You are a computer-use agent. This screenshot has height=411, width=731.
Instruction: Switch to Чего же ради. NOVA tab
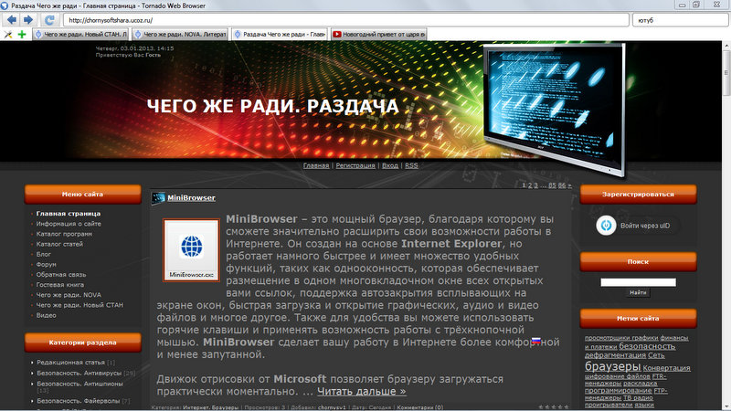[x=180, y=34]
